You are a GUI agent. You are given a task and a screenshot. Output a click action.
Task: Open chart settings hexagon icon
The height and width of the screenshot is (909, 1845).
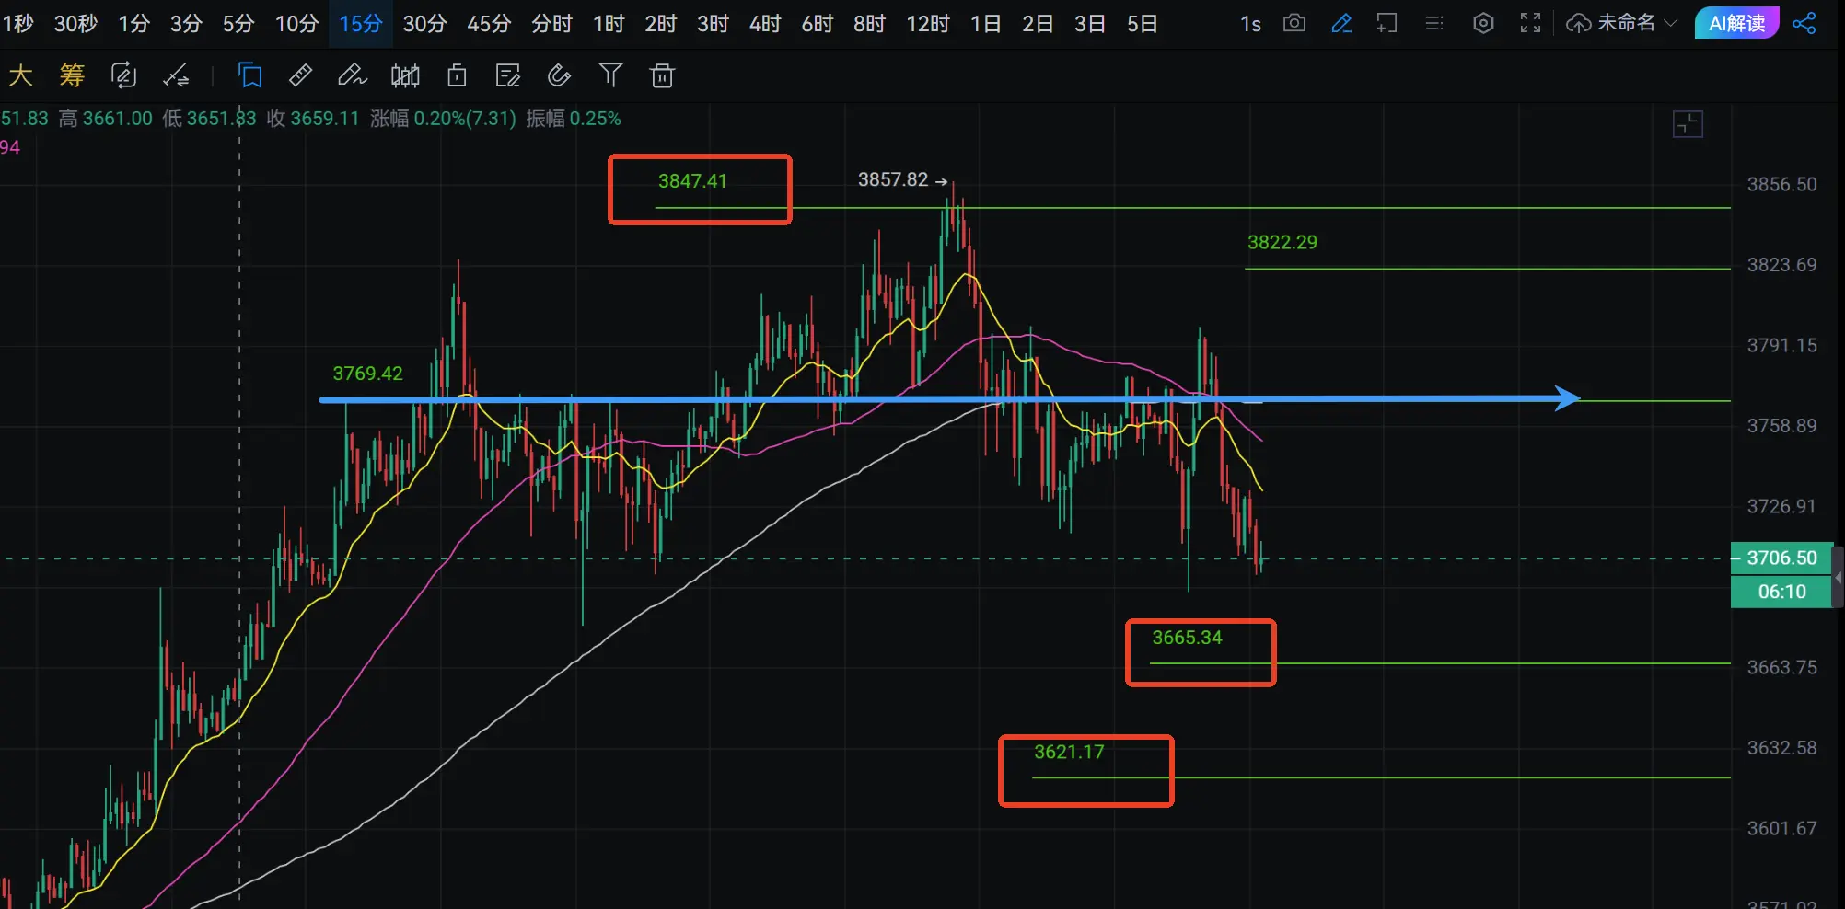coord(1483,23)
